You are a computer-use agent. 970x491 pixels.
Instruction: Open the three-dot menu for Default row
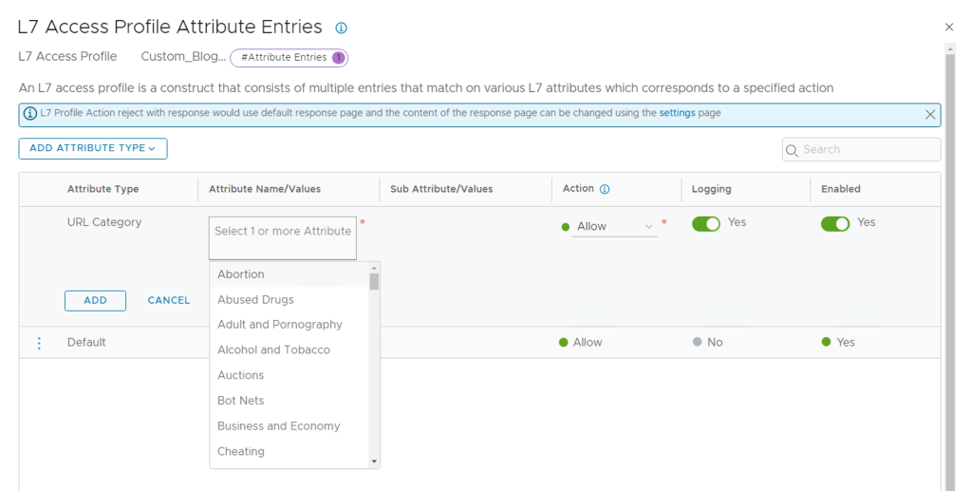point(39,343)
